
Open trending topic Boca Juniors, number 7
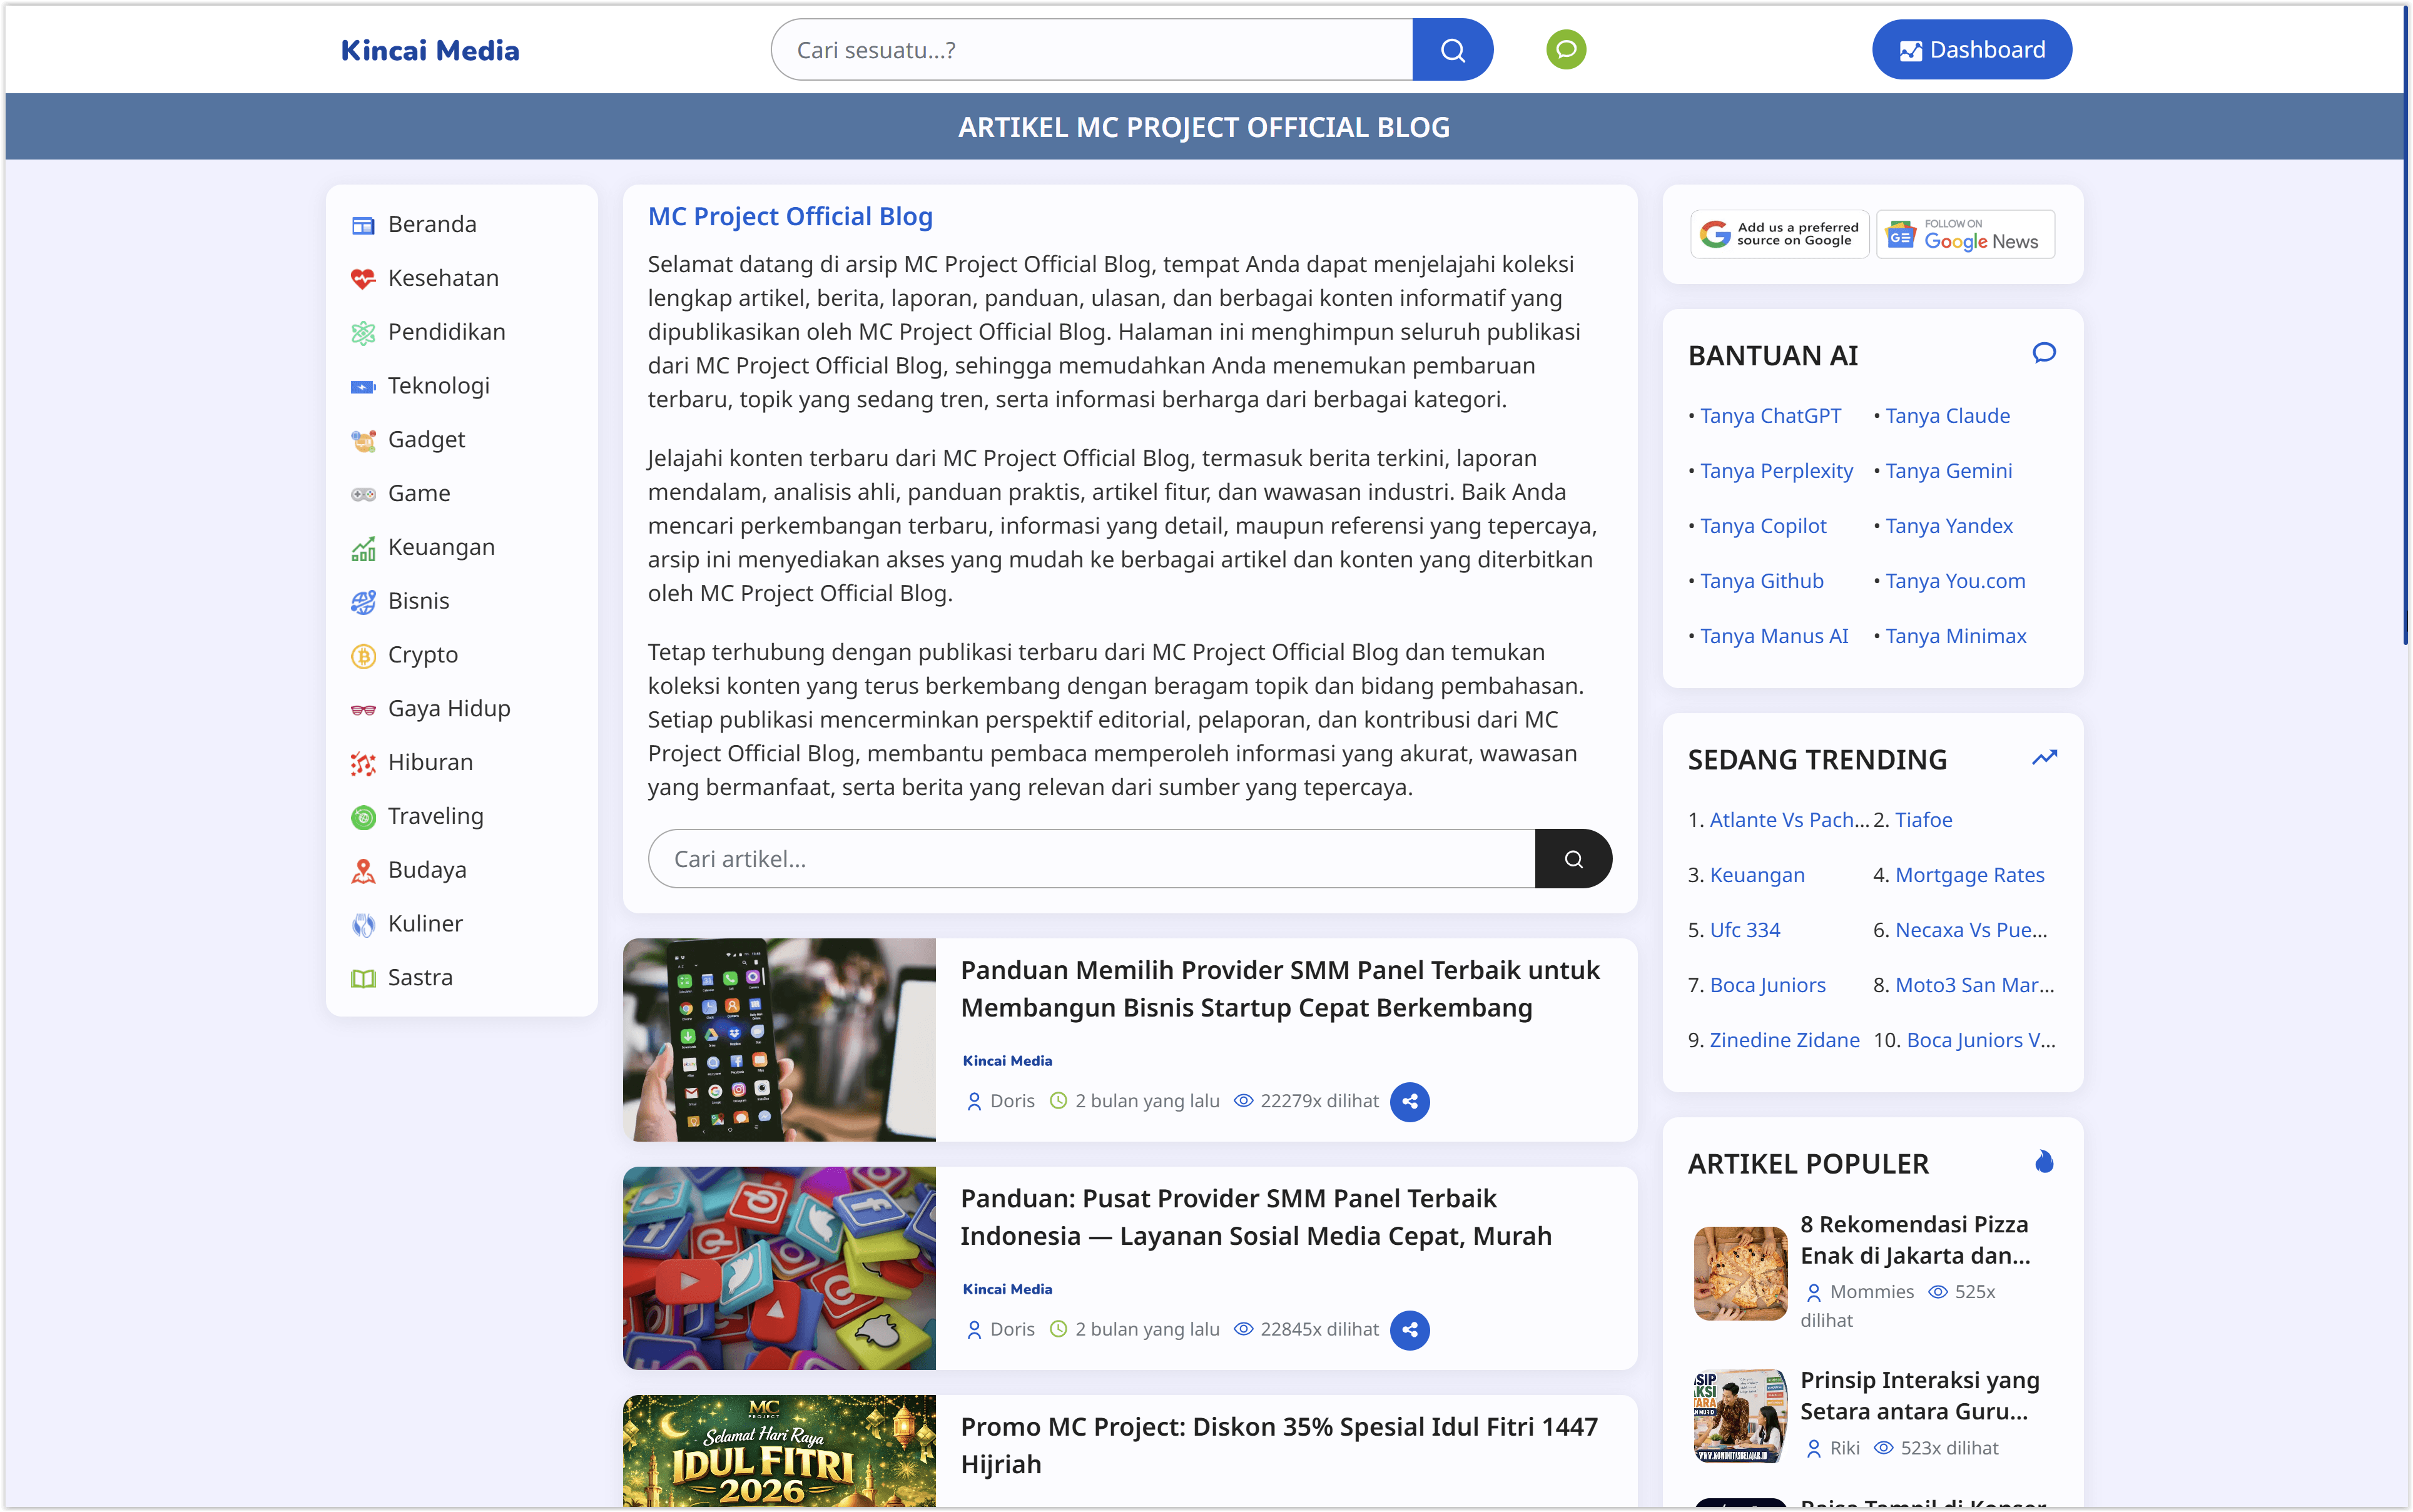[1767, 986]
